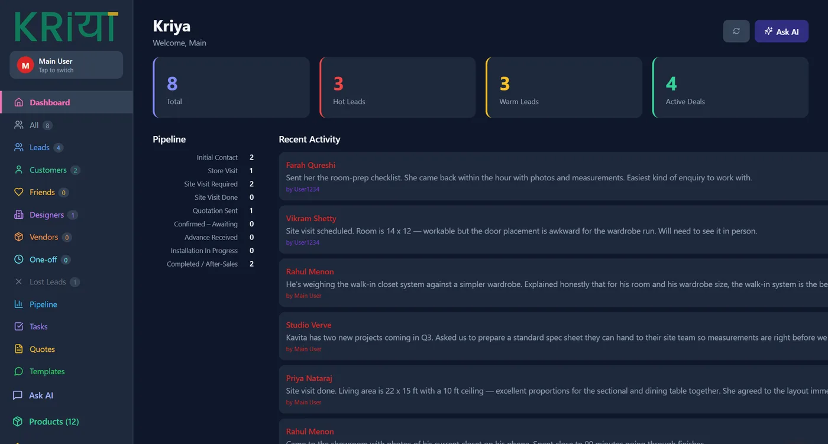Click the Friends heart icon
Screen dimensions: 828x444
pyautogui.click(x=18, y=192)
